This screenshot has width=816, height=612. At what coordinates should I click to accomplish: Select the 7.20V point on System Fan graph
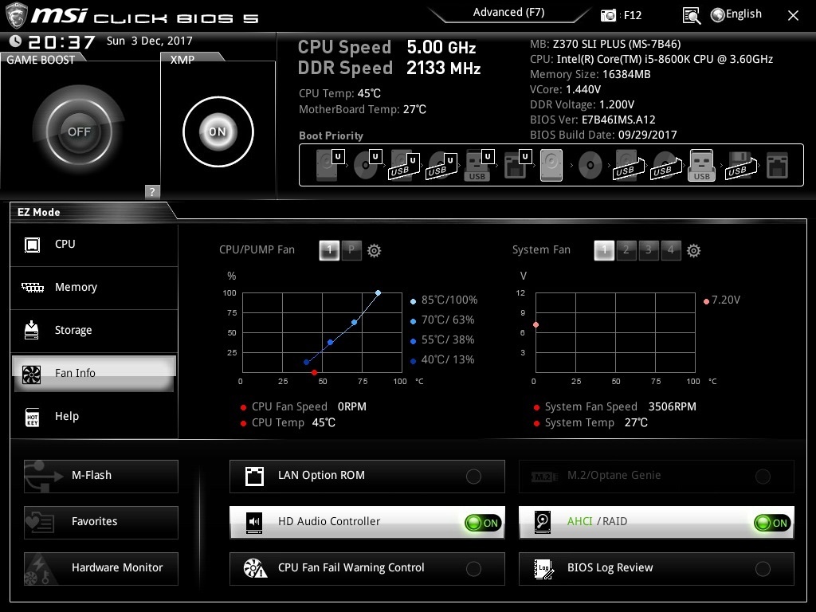point(536,325)
